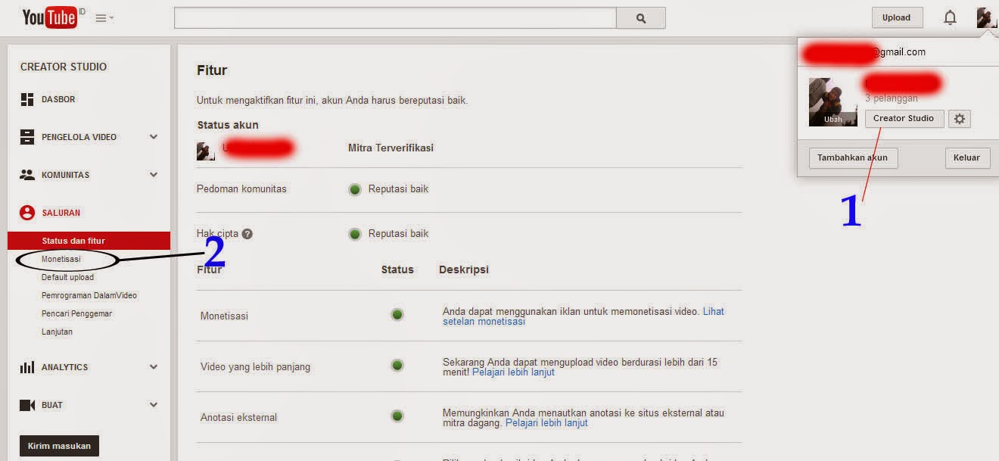
Task: Open Pencari Penggemar item
Action: pyautogui.click(x=76, y=313)
